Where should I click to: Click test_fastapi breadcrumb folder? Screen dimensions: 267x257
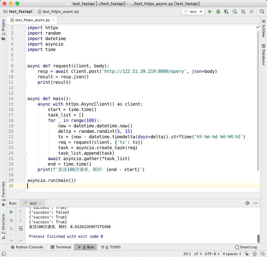18,12
